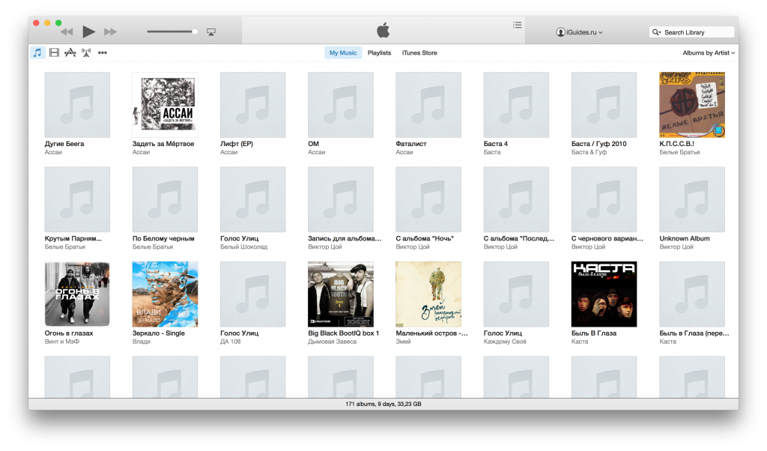767x451 pixels.
Task: Open the К.П.С.С.В.! album cover
Action: pos(692,105)
